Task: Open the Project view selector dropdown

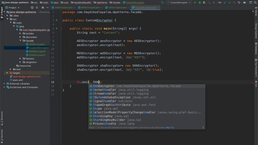Action: [12, 8]
